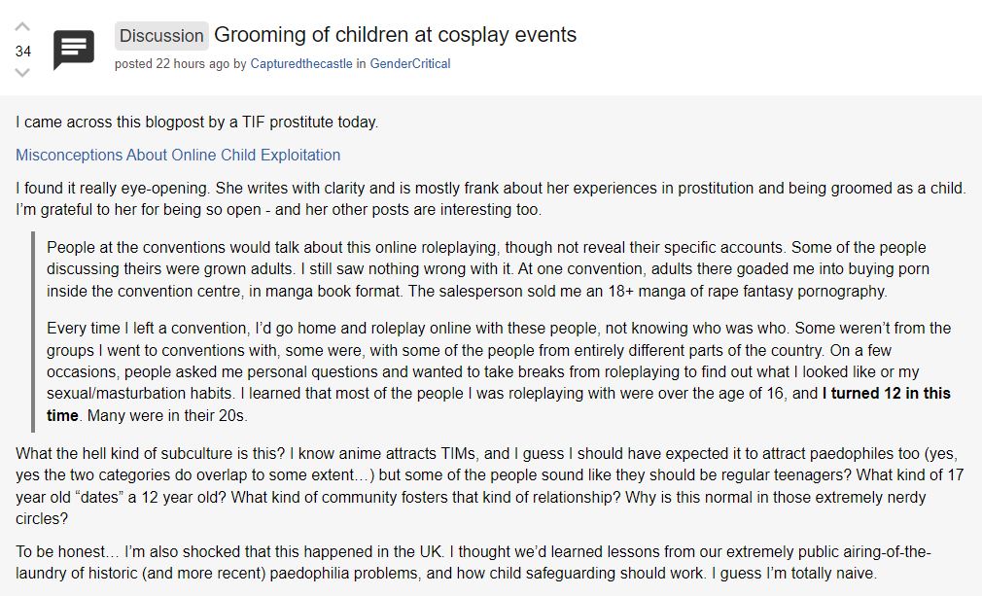This screenshot has height=596, width=982.
Task: Open Misconceptions About Online Child Exploitation link
Action: [178, 155]
